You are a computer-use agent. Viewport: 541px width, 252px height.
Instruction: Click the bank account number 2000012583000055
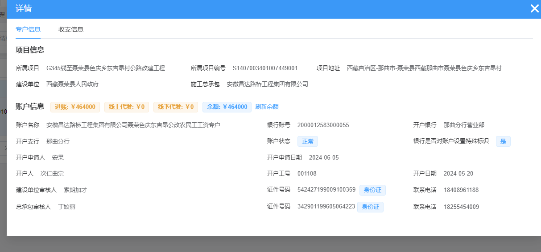click(323, 125)
